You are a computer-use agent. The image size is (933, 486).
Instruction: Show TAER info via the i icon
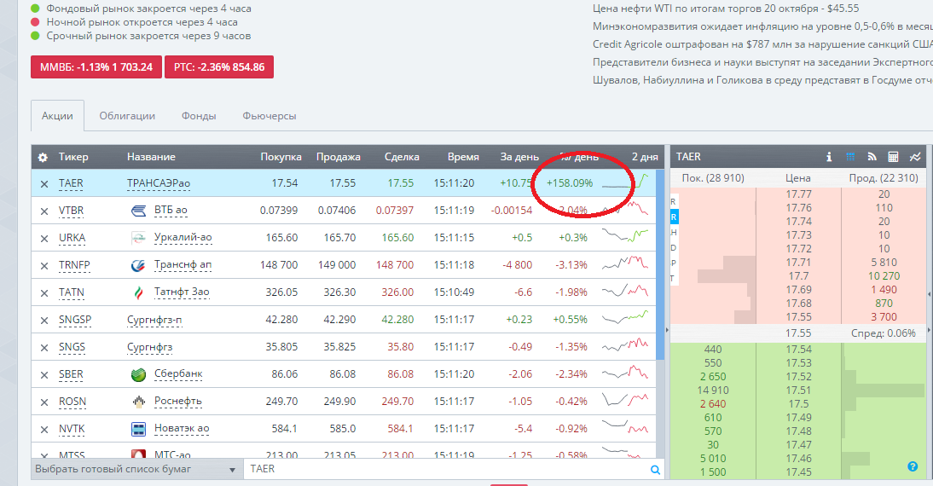[829, 157]
